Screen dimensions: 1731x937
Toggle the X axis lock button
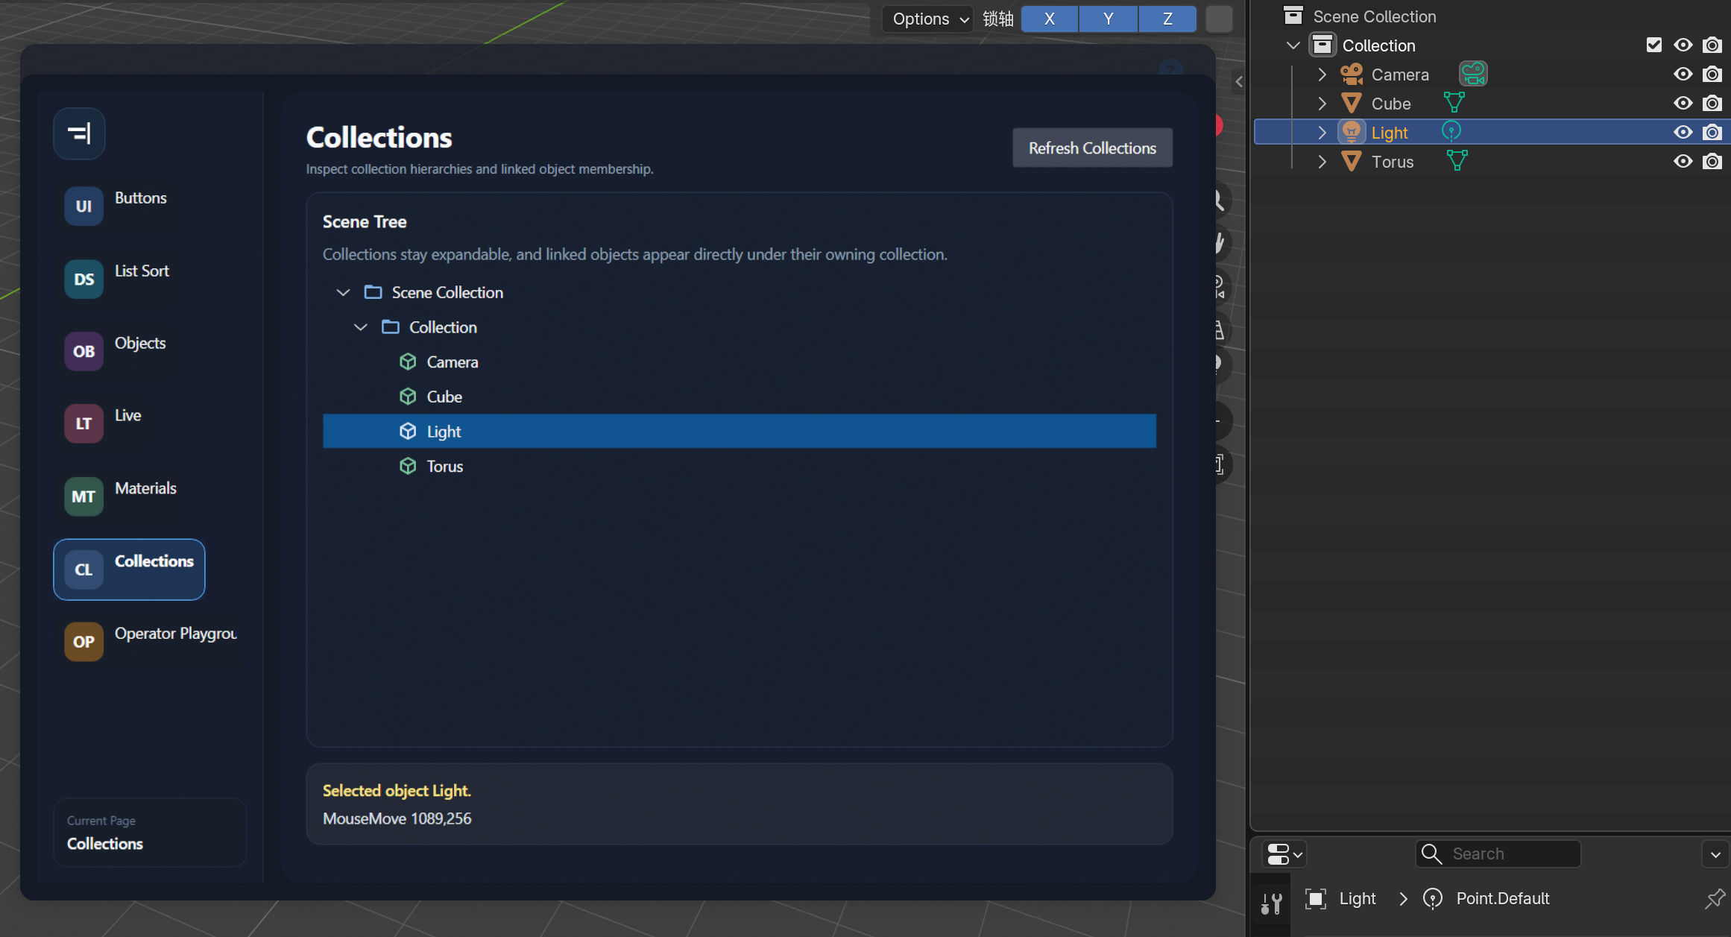(1050, 19)
